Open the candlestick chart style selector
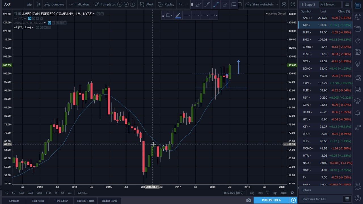Image resolution: width=363 pixels, height=204 pixels. click(x=38, y=4)
